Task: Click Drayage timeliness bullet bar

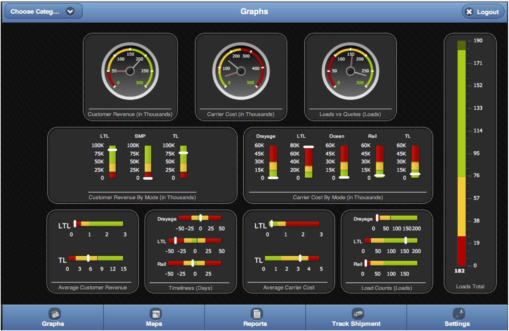Action: pos(200,218)
